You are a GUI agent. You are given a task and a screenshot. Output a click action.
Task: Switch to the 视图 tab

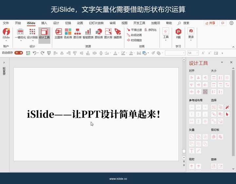point(125,23)
